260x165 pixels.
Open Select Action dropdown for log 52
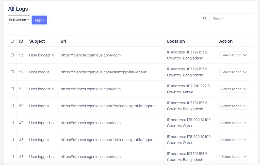click(234, 72)
